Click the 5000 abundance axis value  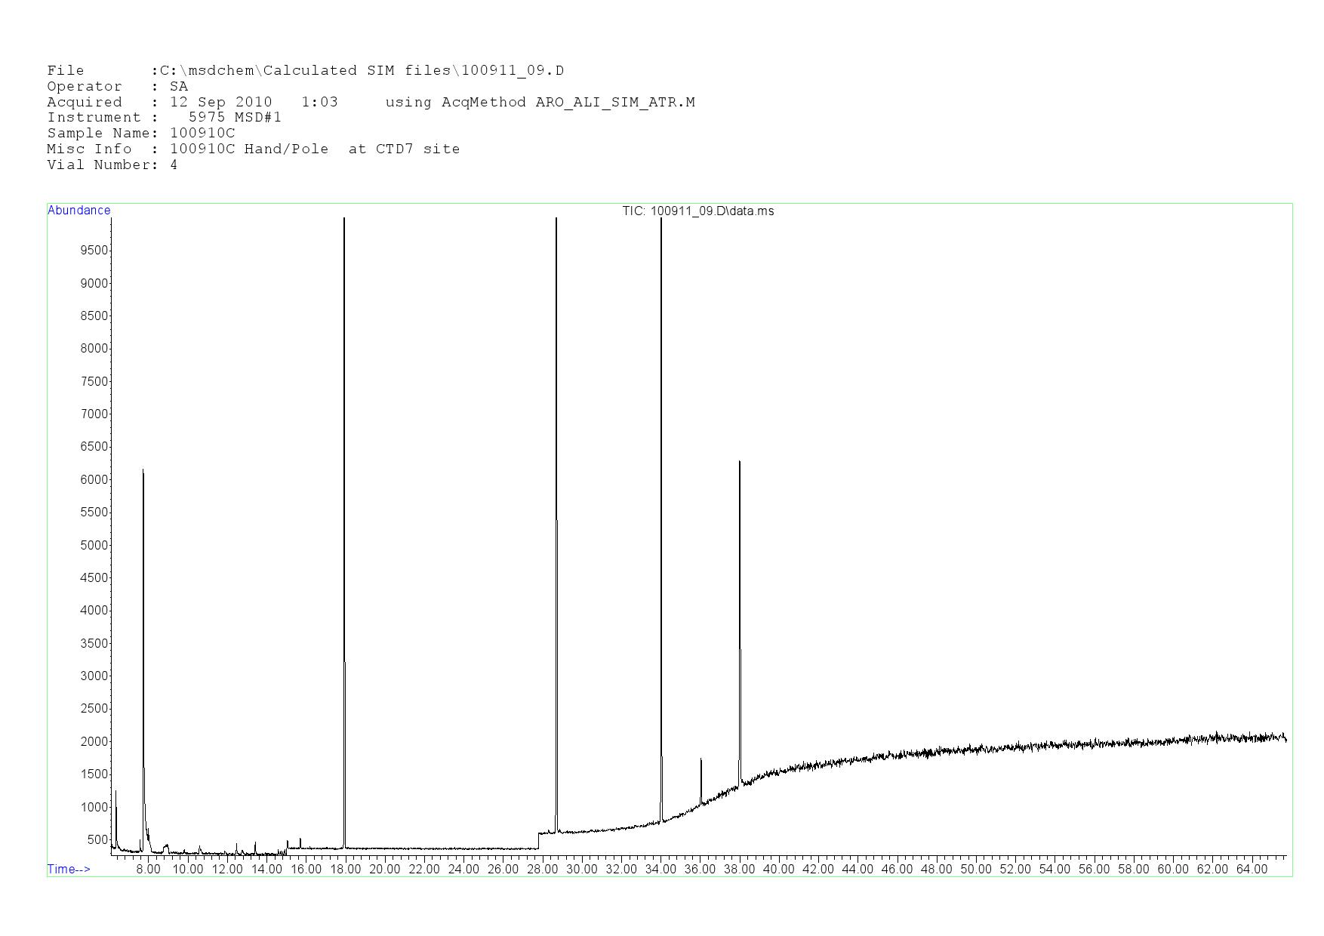tap(94, 545)
